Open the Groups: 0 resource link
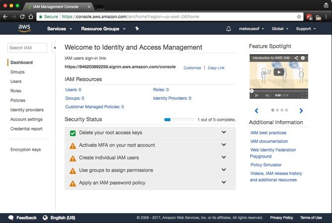Screen dimensions: 332x223 click(x=74, y=98)
